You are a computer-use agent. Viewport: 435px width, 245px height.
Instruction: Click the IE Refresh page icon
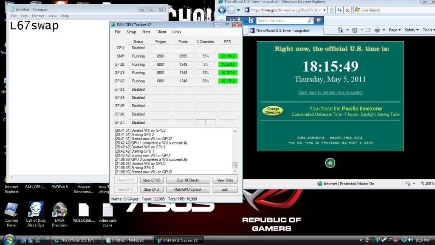339,10
